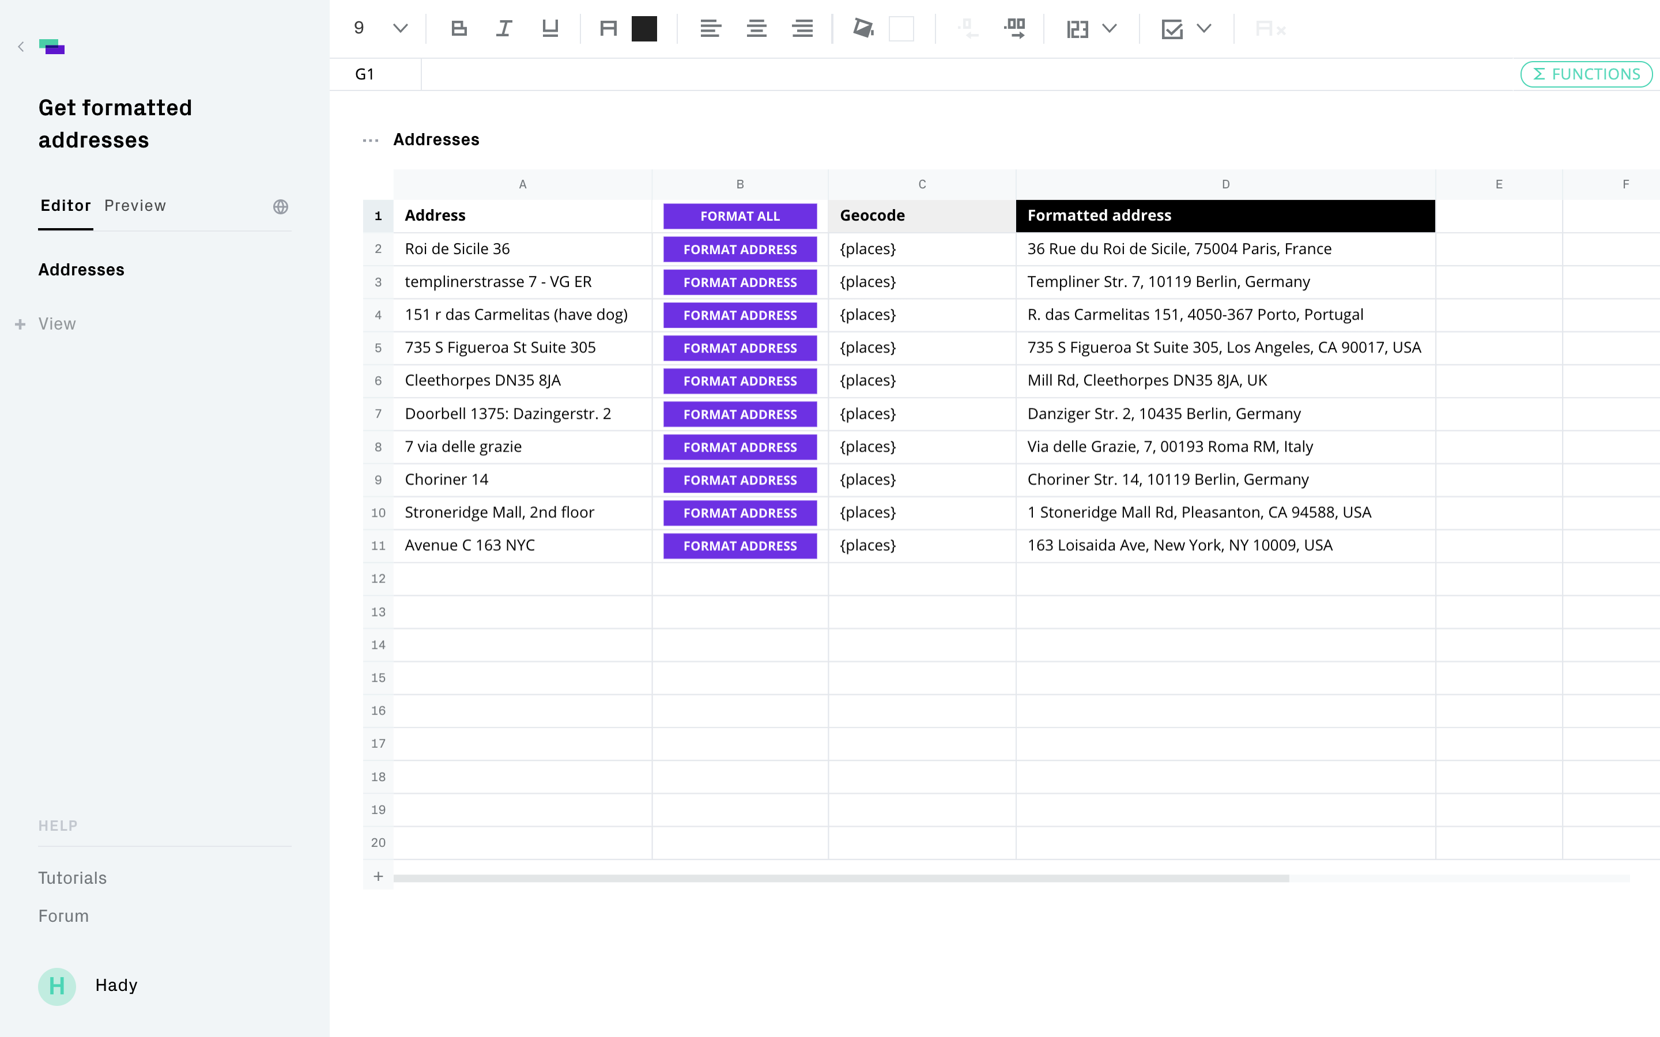Toggle underline text formatting

coord(549,29)
